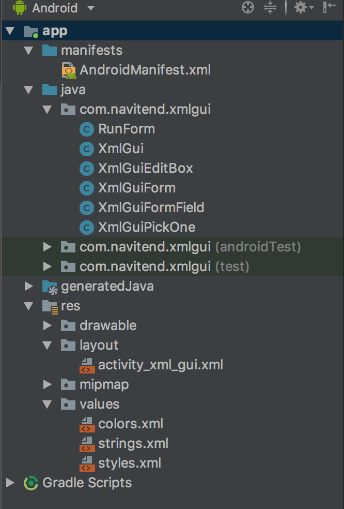Open the Android view switcher dropdown
This screenshot has width=344, height=509.
pos(91,7)
